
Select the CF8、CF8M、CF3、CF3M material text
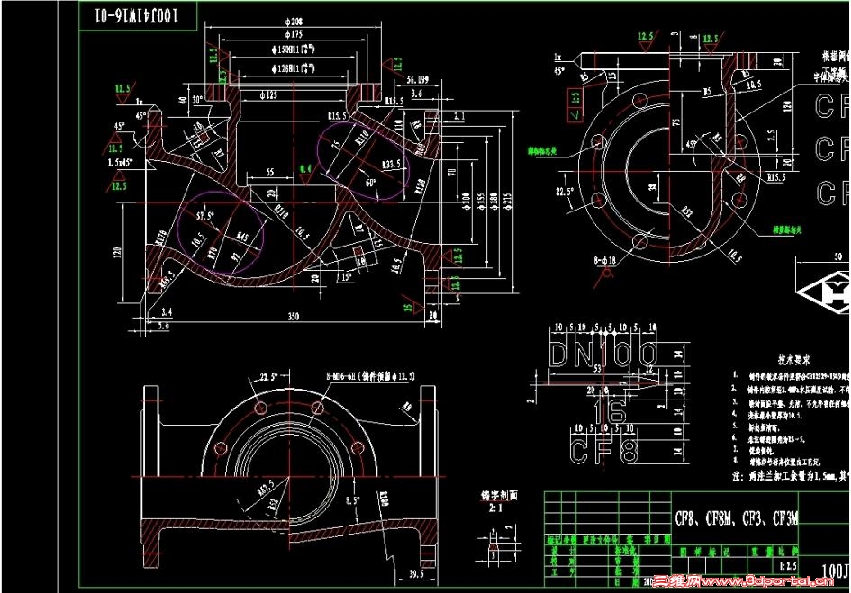736,518
